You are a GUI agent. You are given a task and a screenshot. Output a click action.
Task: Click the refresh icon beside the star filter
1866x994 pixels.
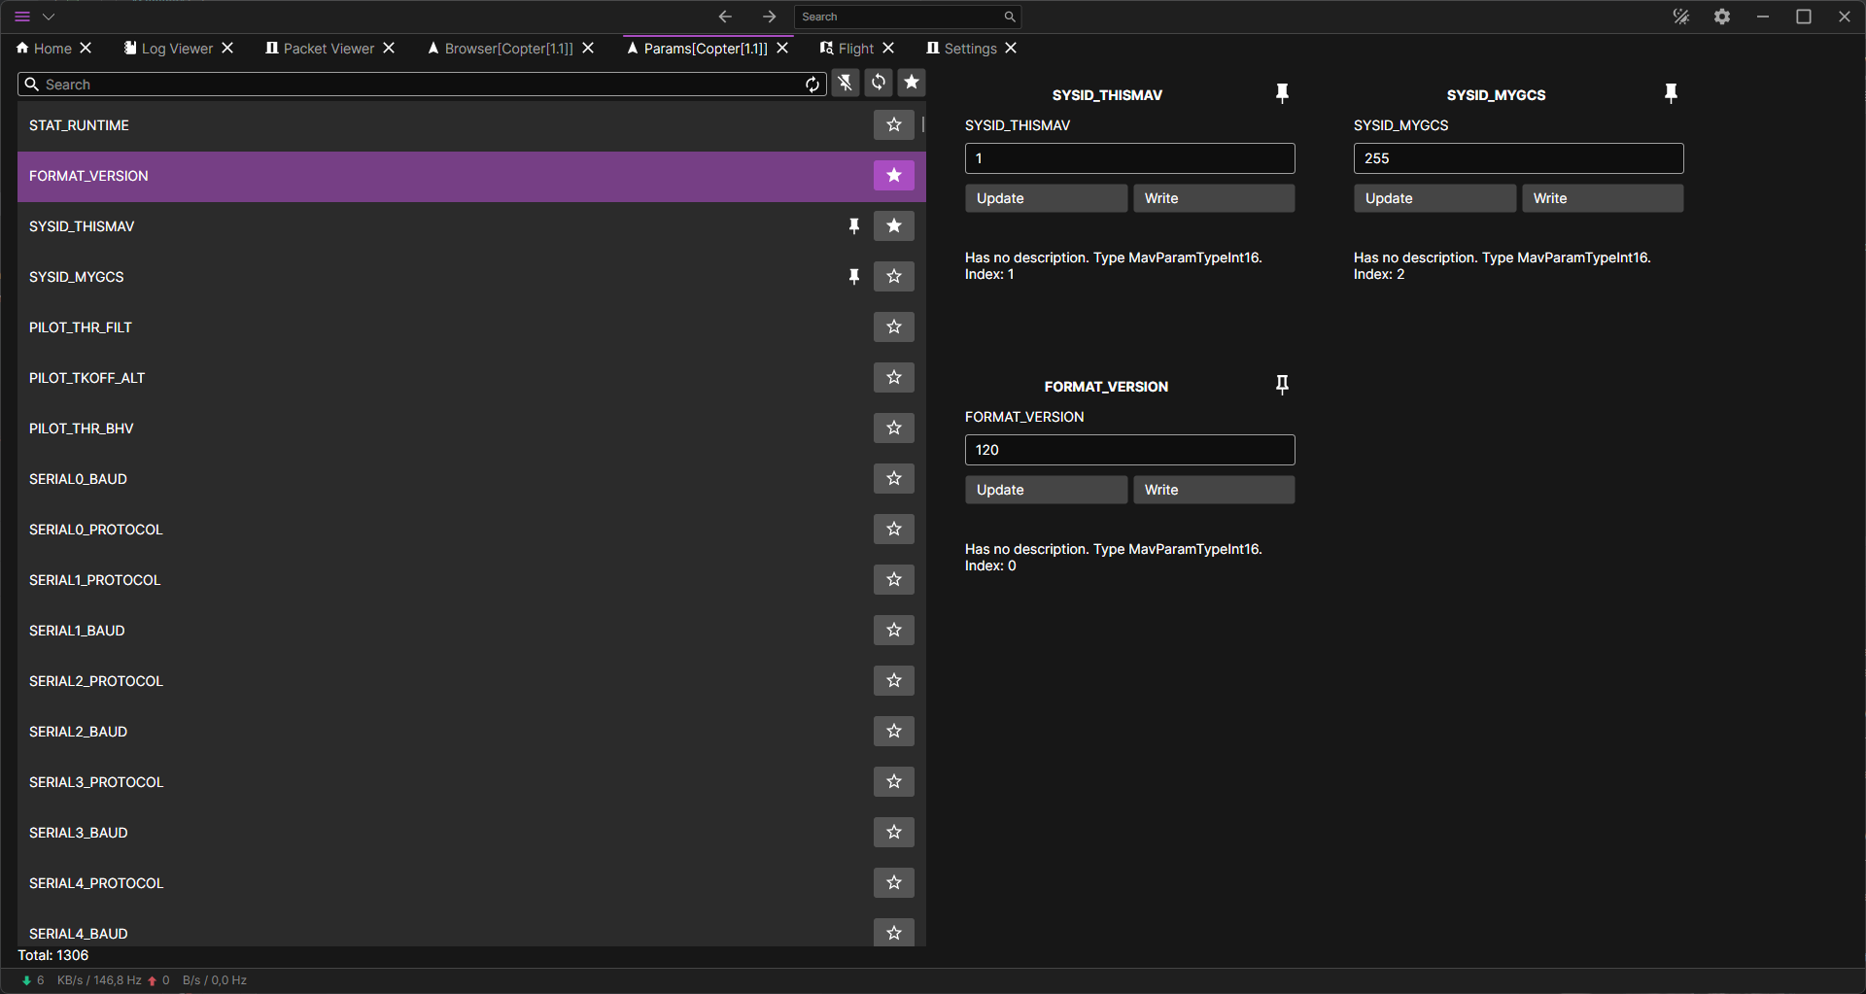point(879,84)
